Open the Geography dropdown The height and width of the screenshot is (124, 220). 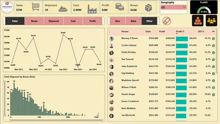coord(173,7)
